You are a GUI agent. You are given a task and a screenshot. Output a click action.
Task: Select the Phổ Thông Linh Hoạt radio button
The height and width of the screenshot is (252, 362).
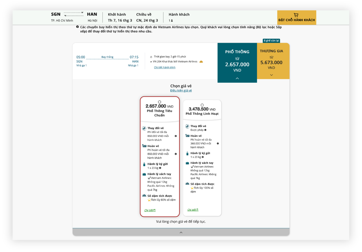point(202,105)
